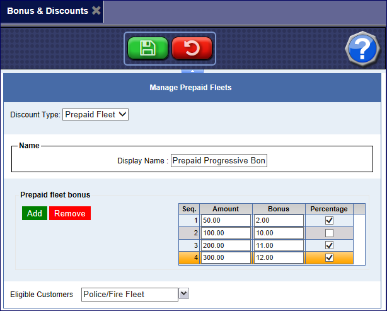This screenshot has height=311, width=387.
Task: Click the red Remove button
Action: coord(70,213)
